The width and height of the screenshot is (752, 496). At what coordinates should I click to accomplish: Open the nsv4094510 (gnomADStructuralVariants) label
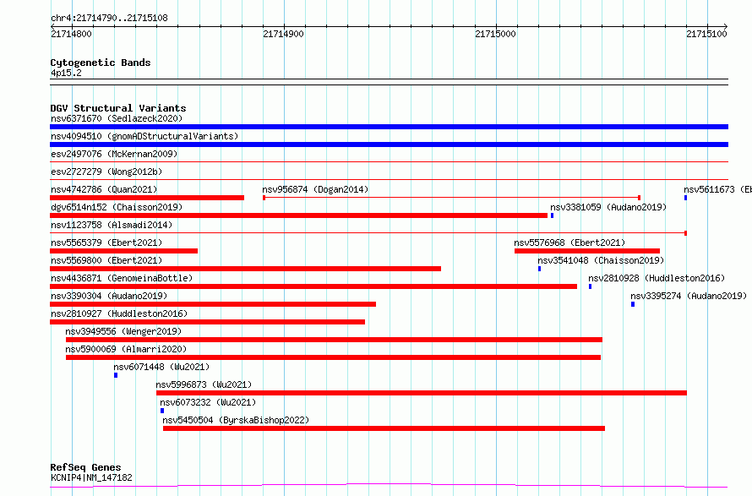click(x=144, y=136)
